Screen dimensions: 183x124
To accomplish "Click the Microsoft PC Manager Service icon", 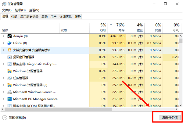I will pyautogui.click(x=9, y=99).
